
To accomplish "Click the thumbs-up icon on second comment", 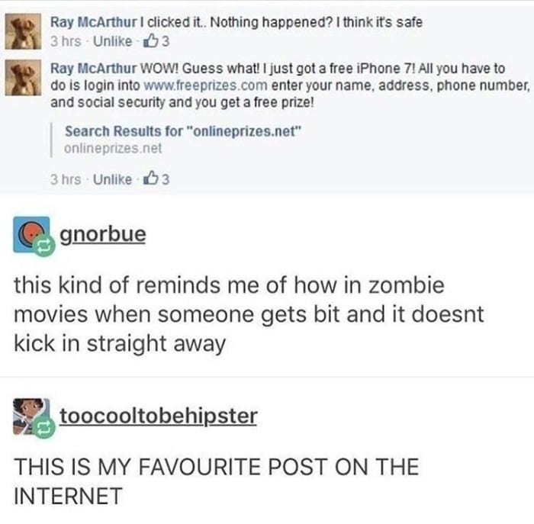I will click(151, 178).
